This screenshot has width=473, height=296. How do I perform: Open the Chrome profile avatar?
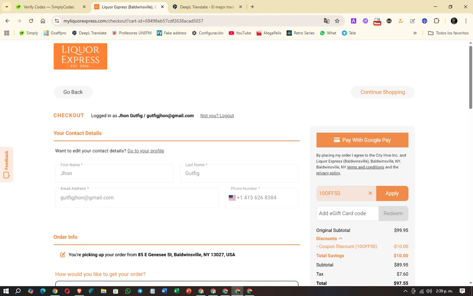(x=454, y=21)
